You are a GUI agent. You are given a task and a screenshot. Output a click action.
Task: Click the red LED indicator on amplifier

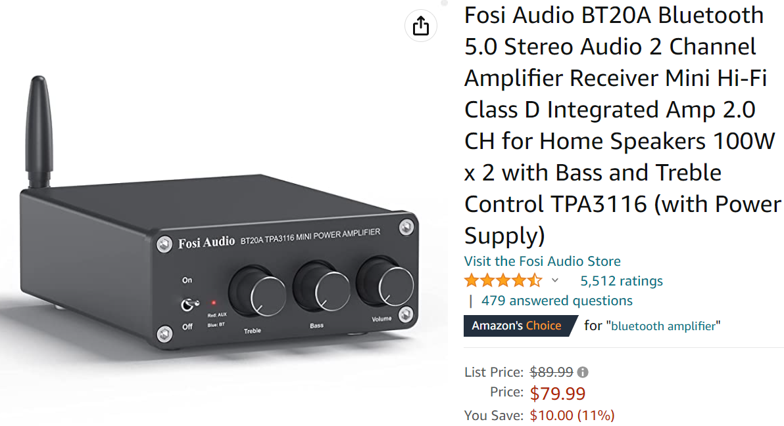click(214, 303)
